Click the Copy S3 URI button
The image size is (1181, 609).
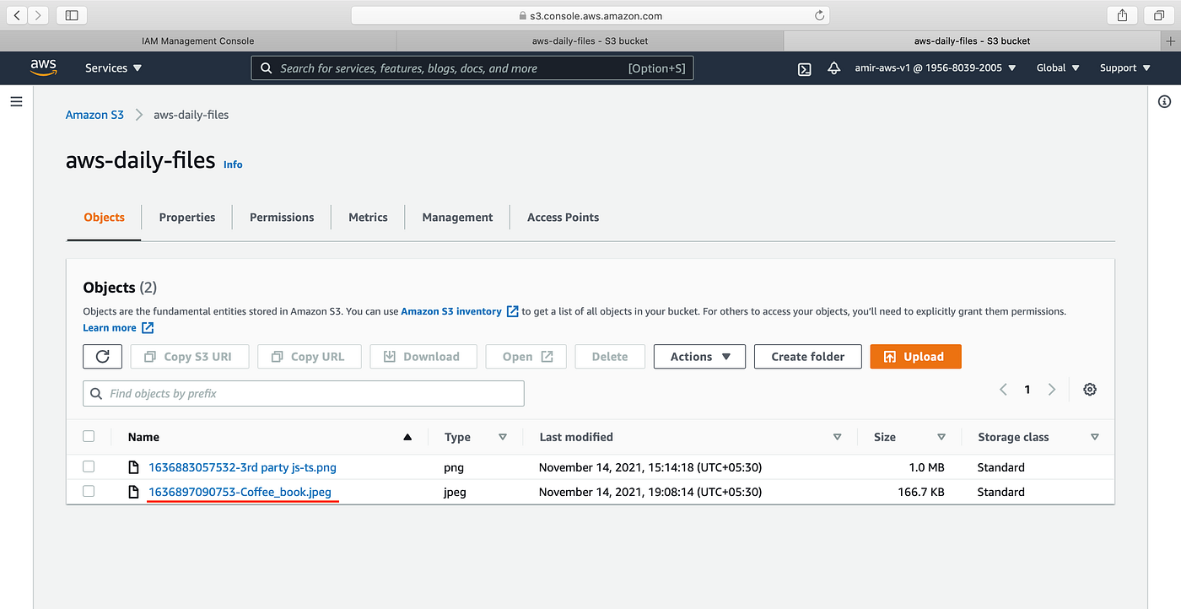tap(190, 357)
